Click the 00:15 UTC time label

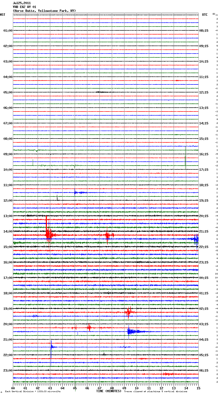[x=204, y=278]
